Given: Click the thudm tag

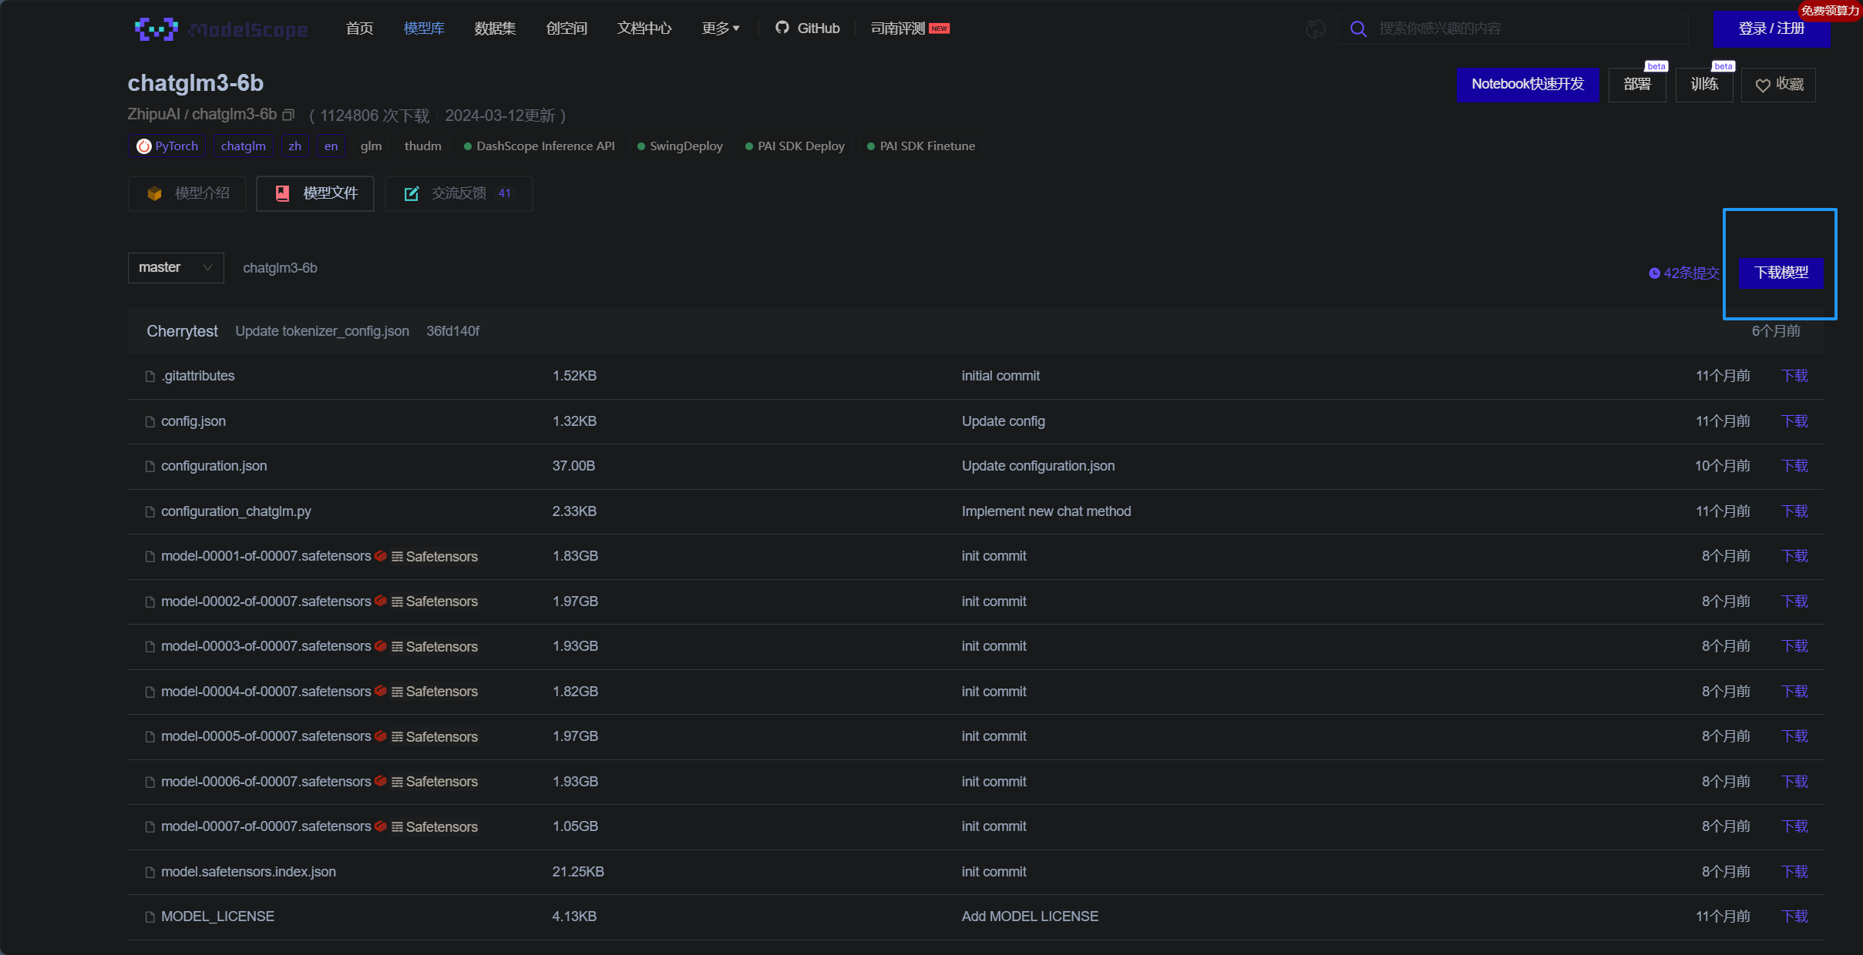Looking at the screenshot, I should (x=423, y=146).
